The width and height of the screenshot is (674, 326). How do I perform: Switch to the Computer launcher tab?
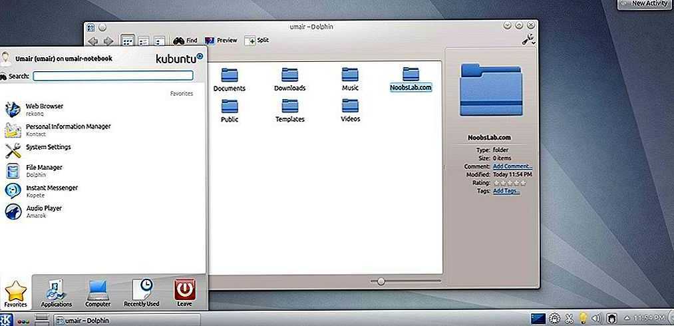[x=98, y=294]
